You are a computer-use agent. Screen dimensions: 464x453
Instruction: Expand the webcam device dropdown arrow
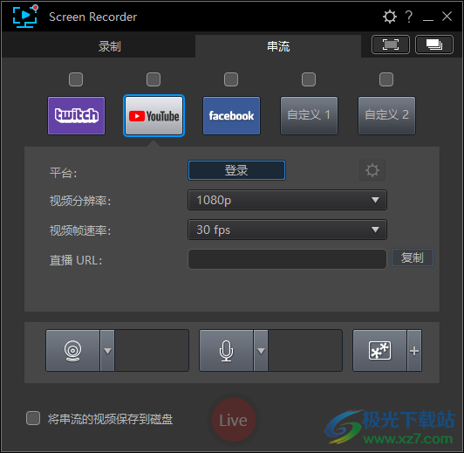point(107,351)
